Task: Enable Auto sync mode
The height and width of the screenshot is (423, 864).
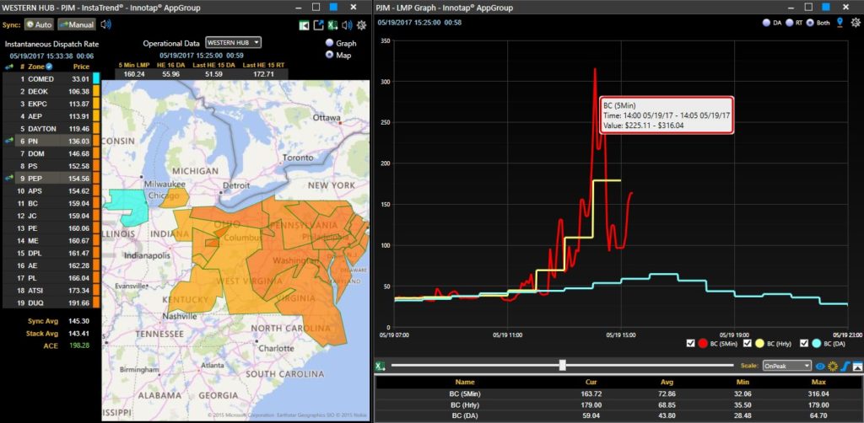Action: [x=39, y=24]
